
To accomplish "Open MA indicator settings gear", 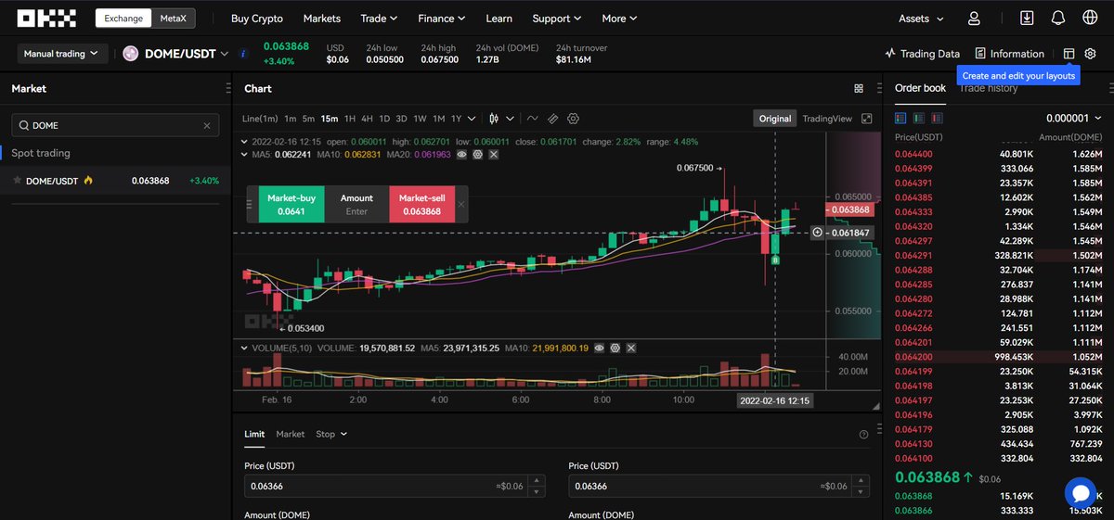I will point(477,154).
